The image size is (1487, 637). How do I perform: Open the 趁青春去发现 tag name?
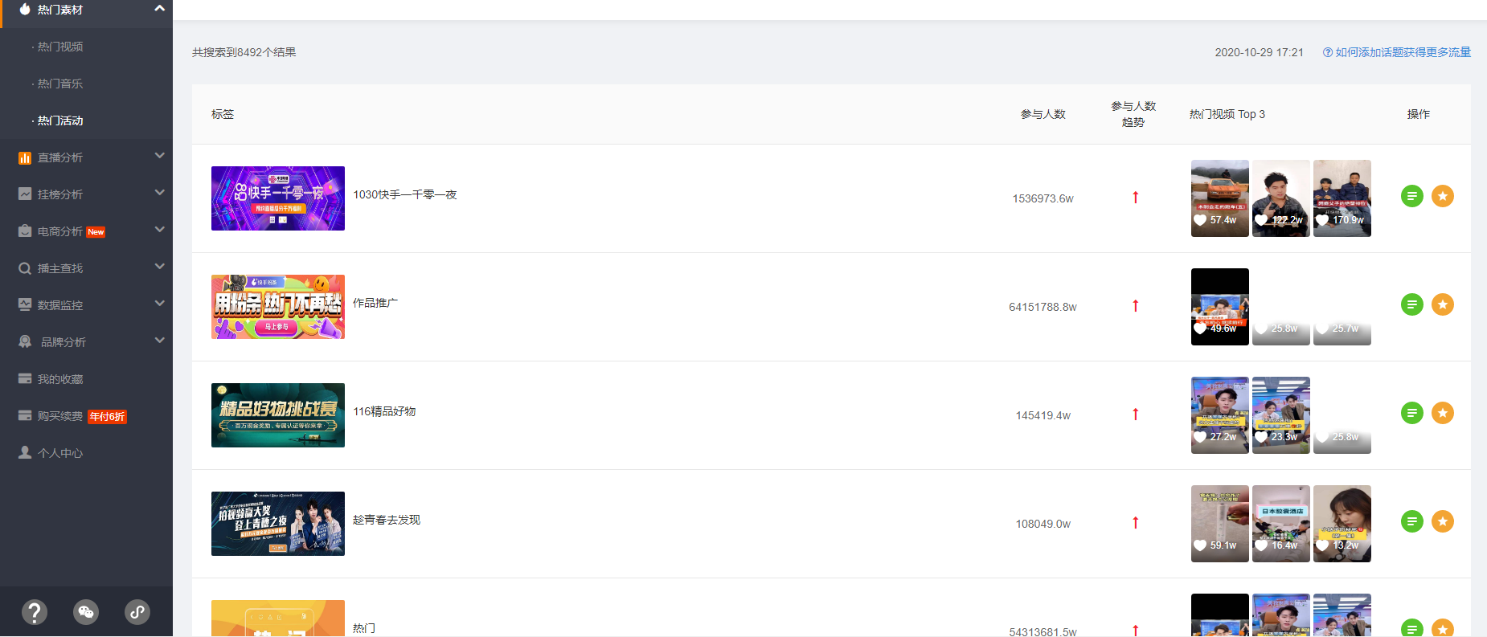tap(387, 520)
